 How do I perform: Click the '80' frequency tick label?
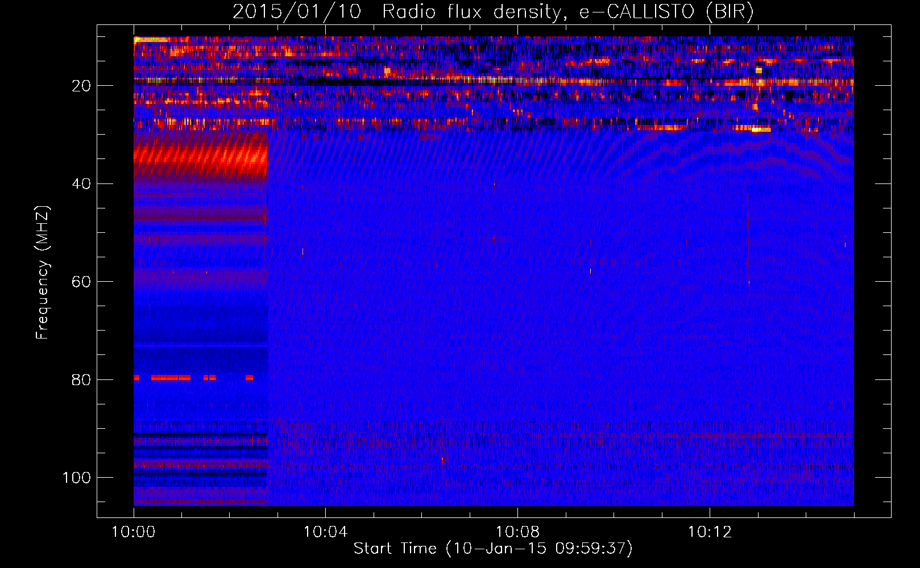tap(81, 380)
